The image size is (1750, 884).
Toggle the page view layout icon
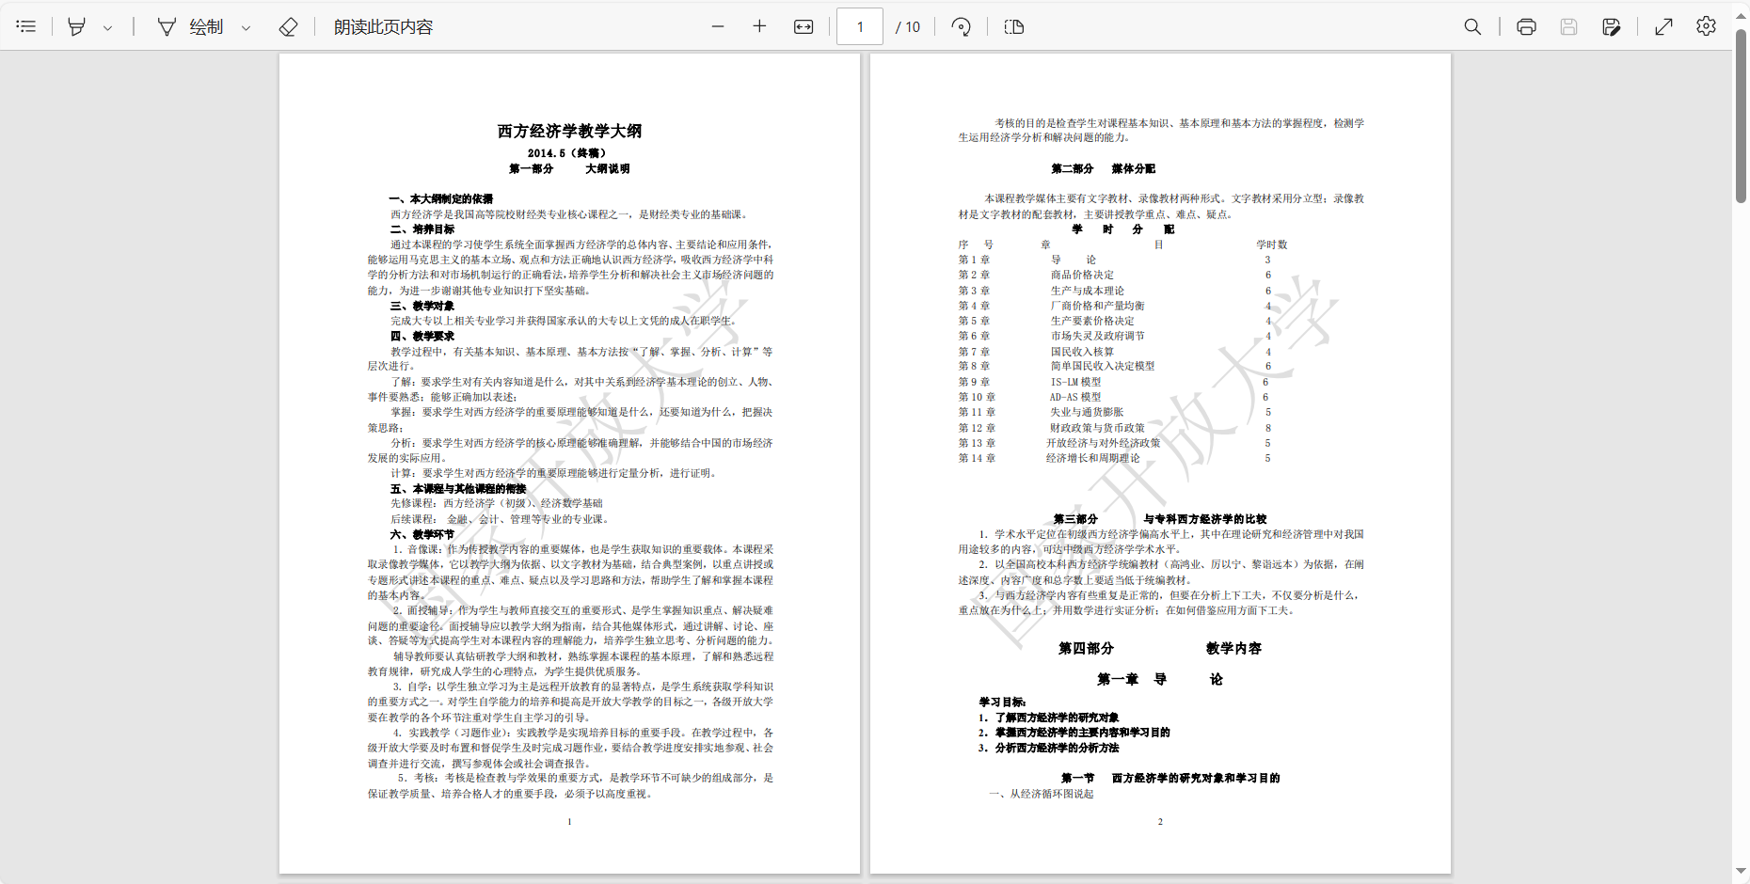coord(1014,26)
